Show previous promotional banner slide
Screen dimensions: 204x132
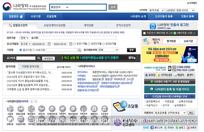[x=189, y=60]
